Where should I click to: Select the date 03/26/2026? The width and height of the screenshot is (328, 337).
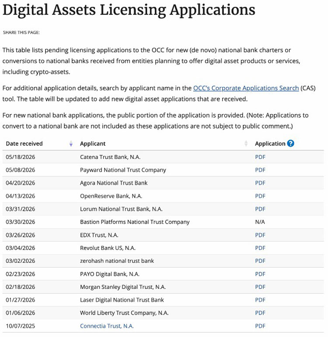pyautogui.click(x=21, y=235)
